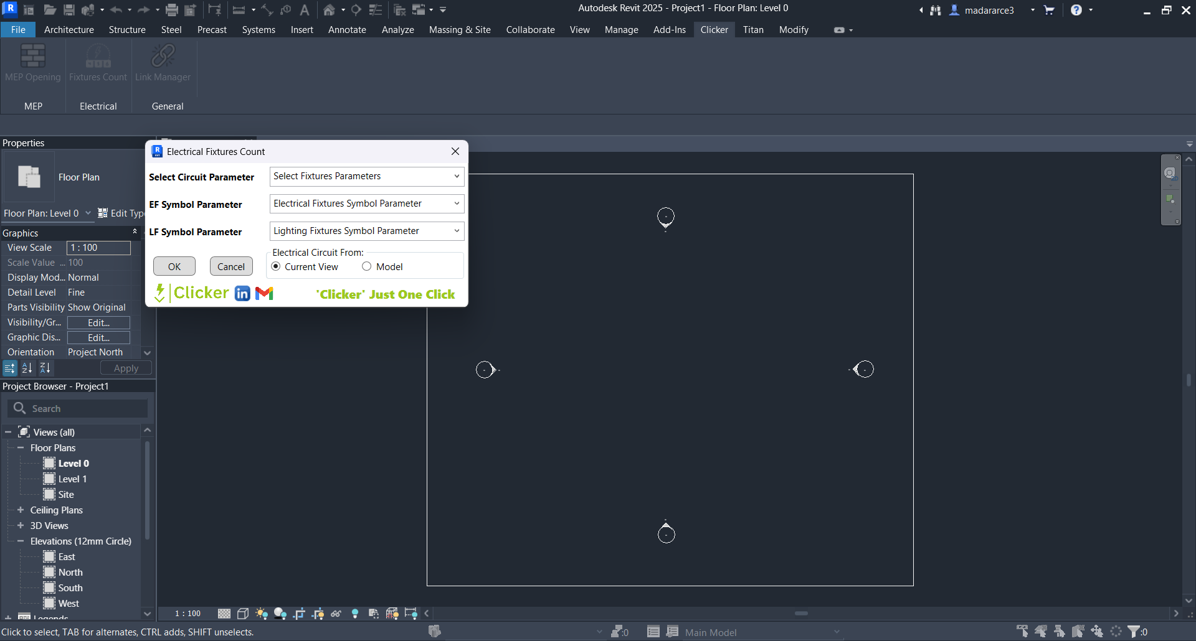Click Gmail icon in Clicker dialog

pyautogui.click(x=265, y=293)
